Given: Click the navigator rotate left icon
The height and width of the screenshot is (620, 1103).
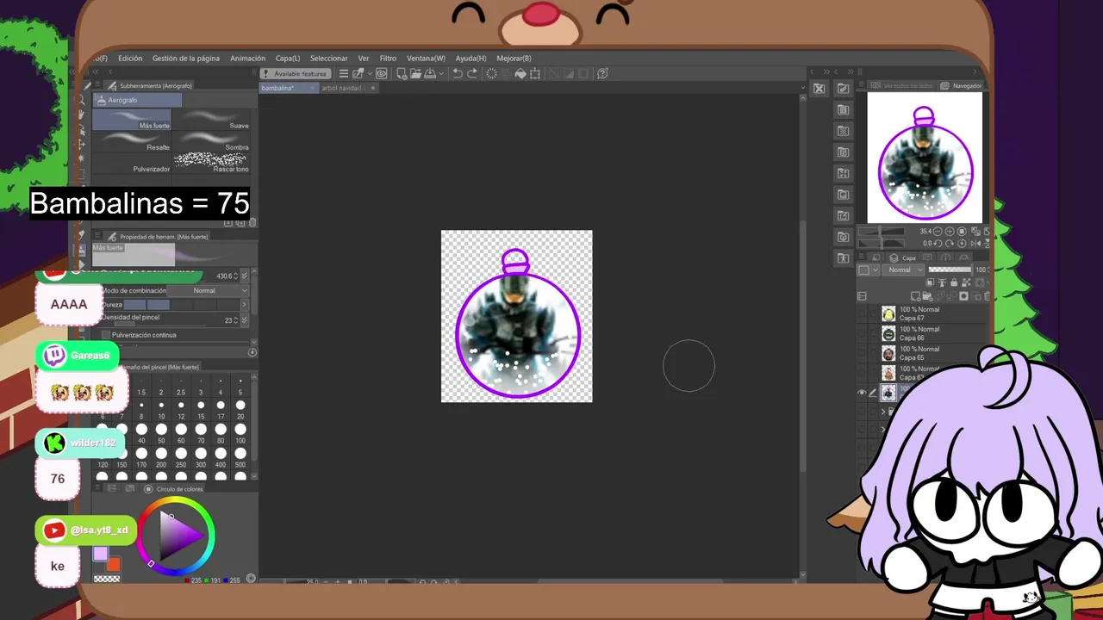Looking at the screenshot, I should coord(938,244).
